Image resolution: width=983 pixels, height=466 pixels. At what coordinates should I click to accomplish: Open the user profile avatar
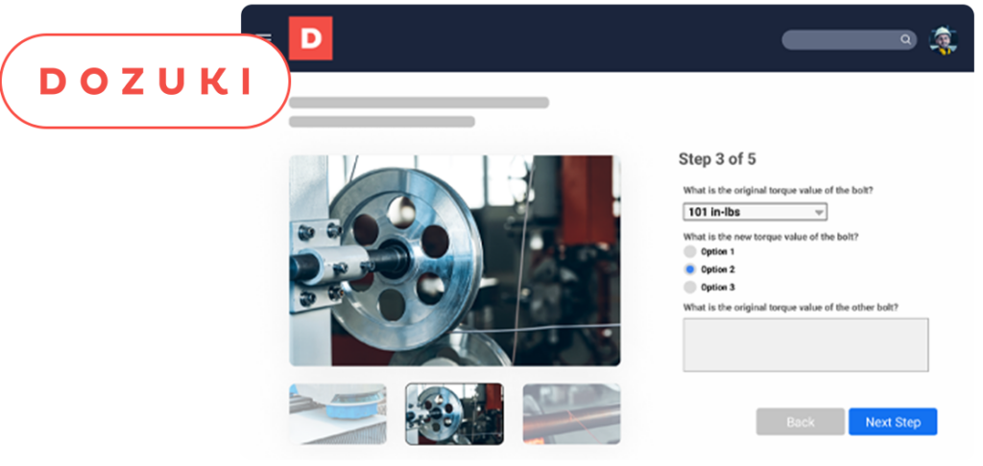pyautogui.click(x=944, y=39)
